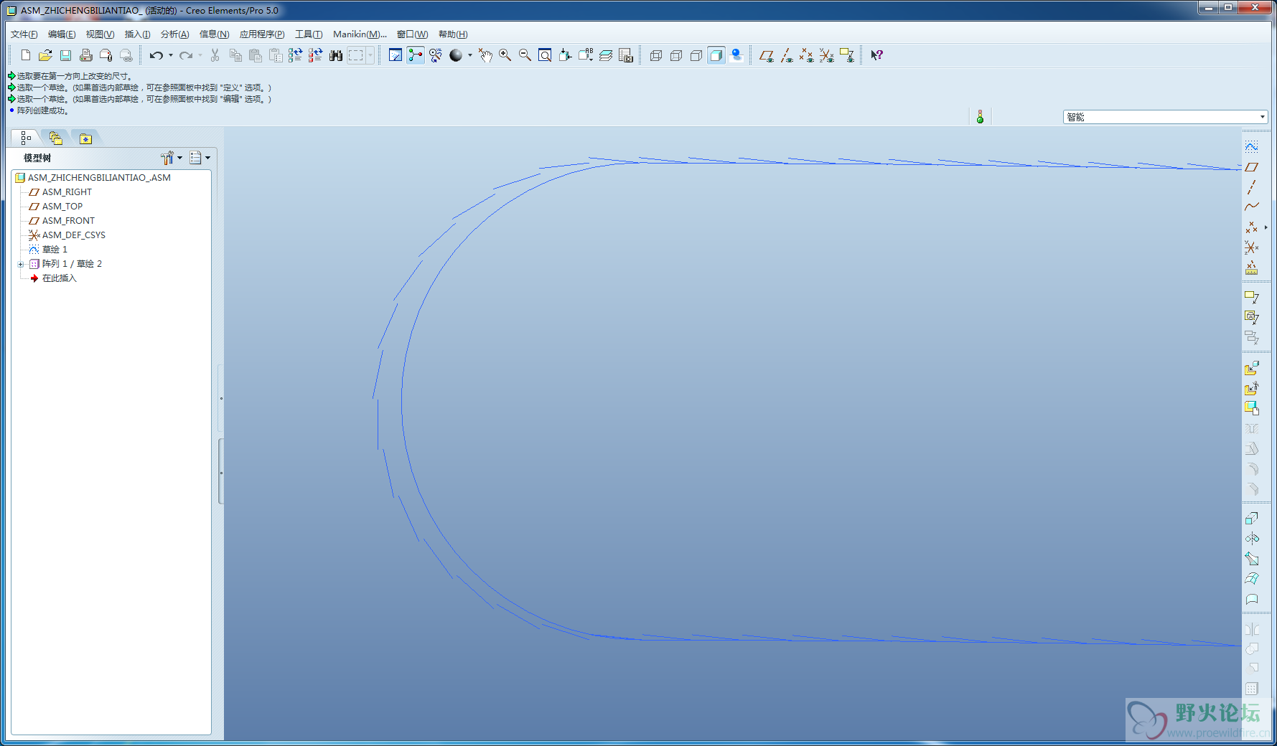1277x746 pixels.
Task: Click the Zoom Out magnifier
Action: point(525,55)
